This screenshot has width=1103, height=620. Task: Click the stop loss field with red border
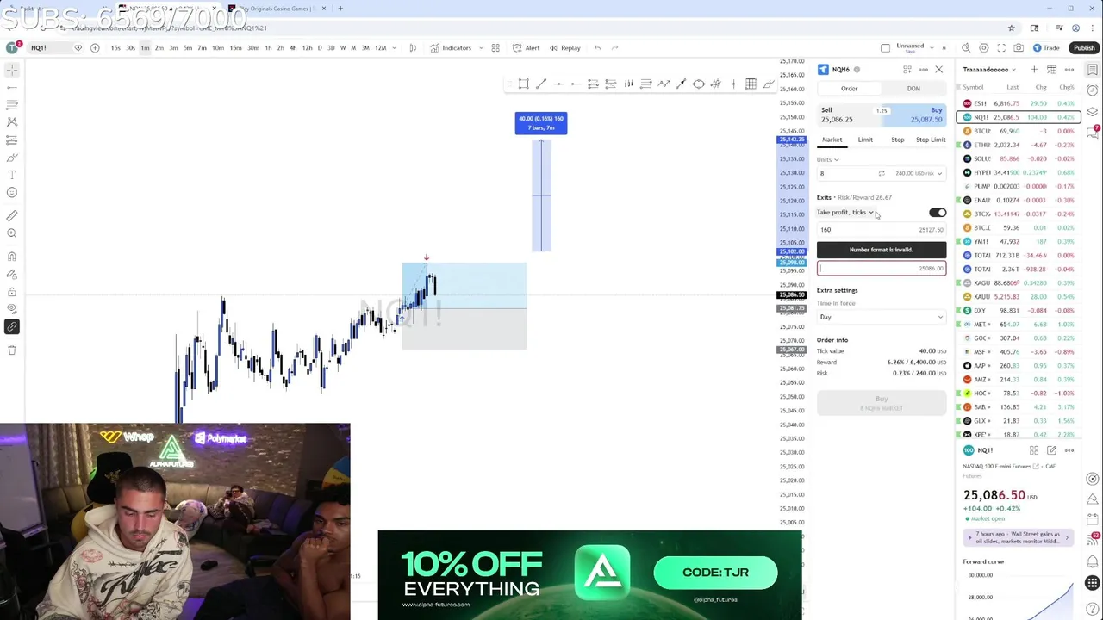point(881,269)
